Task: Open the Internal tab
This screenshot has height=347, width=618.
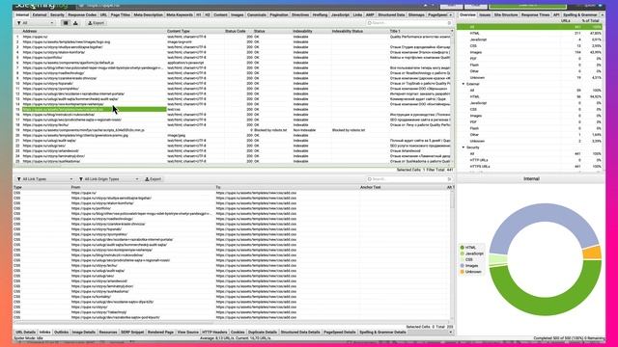Action: [22, 14]
